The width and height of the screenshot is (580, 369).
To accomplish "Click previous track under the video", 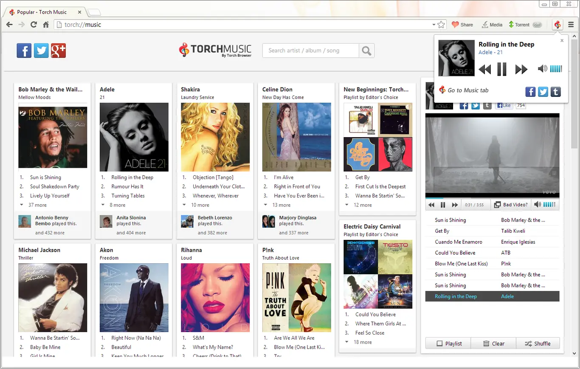I will coord(431,205).
